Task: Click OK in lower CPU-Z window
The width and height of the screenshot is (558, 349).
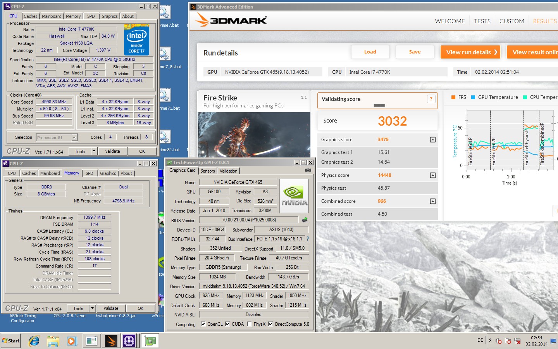Action: coord(140,308)
